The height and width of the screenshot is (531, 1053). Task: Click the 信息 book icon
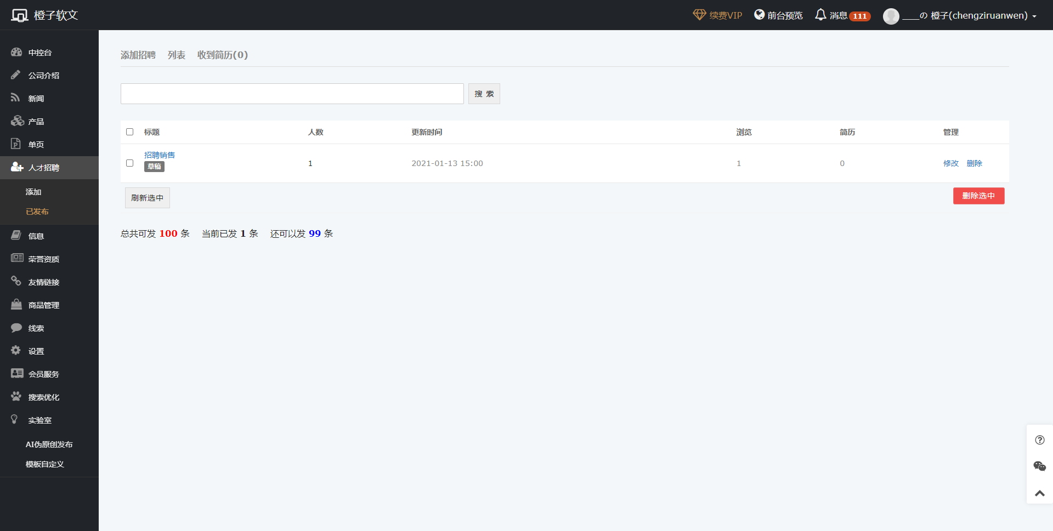[x=16, y=236]
